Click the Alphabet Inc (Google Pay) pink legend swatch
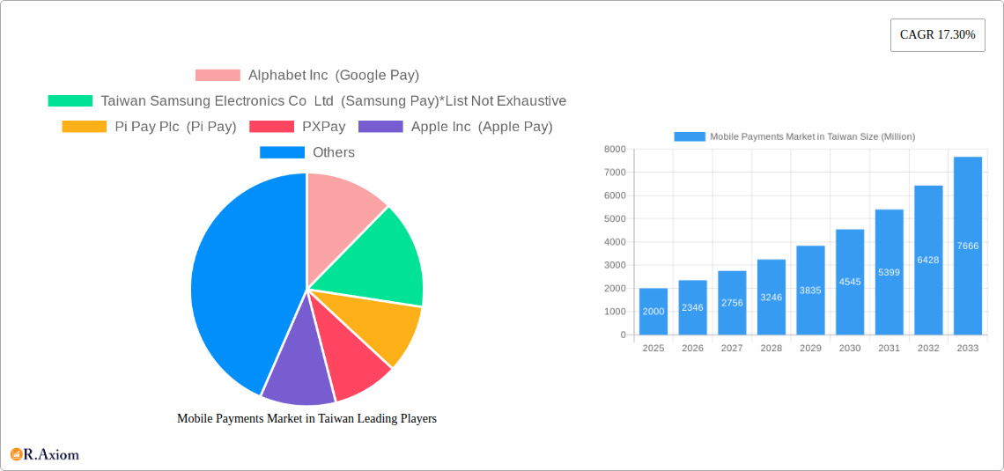The image size is (1004, 471). [218, 76]
